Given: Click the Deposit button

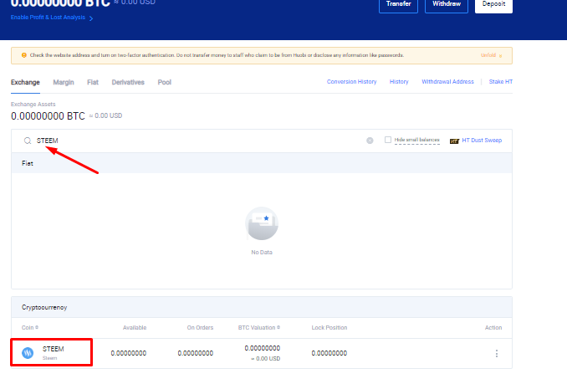Looking at the screenshot, I should [x=493, y=5].
